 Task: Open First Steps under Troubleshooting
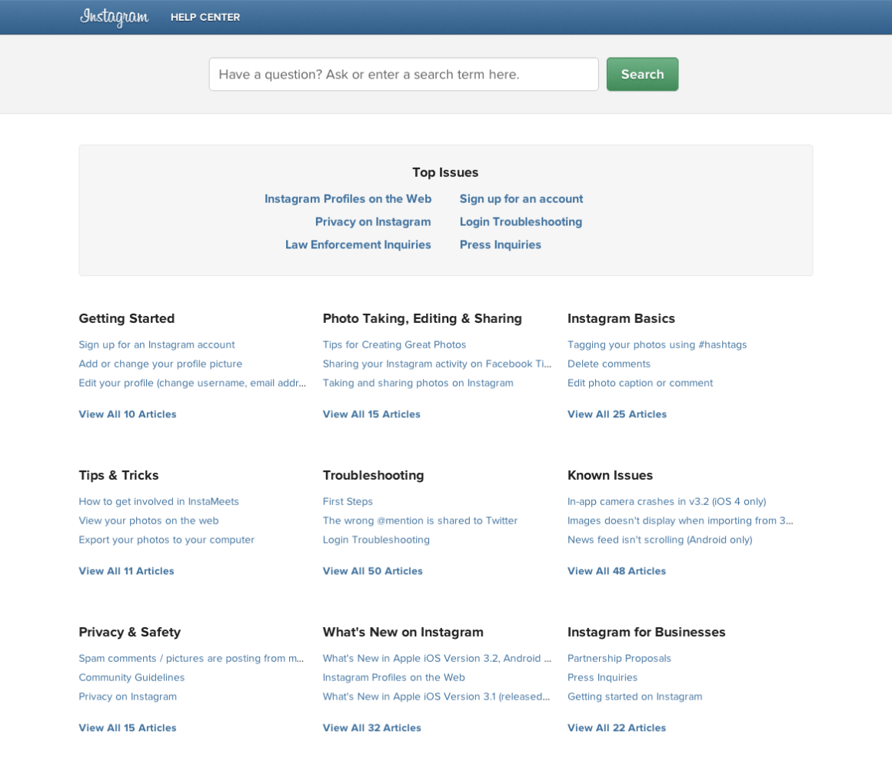pyautogui.click(x=348, y=501)
